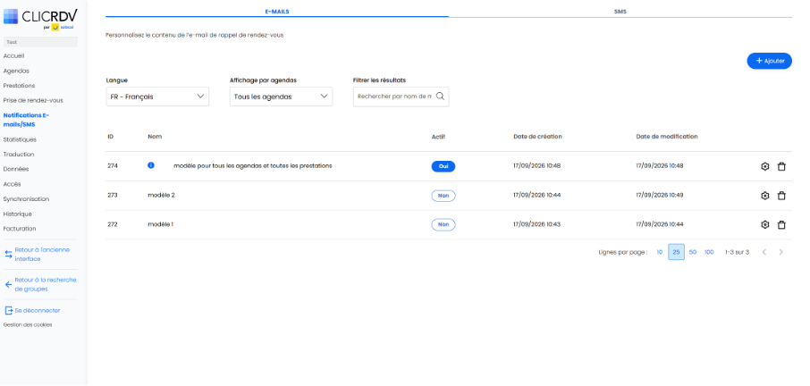
Task: Open the Langue dropdown
Action: point(157,96)
